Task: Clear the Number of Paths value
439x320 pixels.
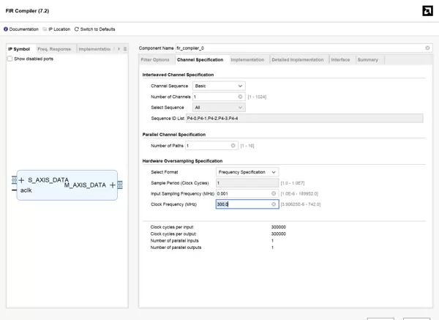Action: click(233, 146)
